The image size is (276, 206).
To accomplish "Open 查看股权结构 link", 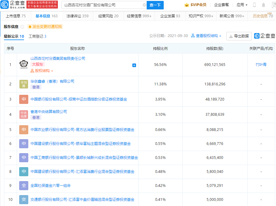I will (206, 36).
